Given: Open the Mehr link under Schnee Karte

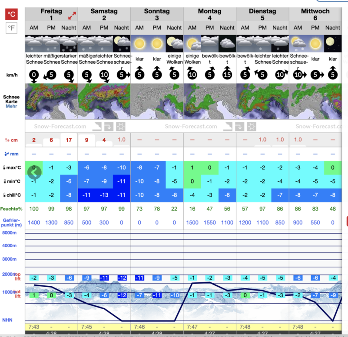Looking at the screenshot, I should point(11,106).
